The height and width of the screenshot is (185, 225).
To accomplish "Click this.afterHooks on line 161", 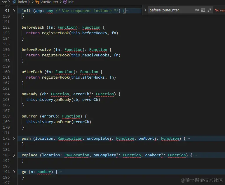I will click(x=88, y=77).
